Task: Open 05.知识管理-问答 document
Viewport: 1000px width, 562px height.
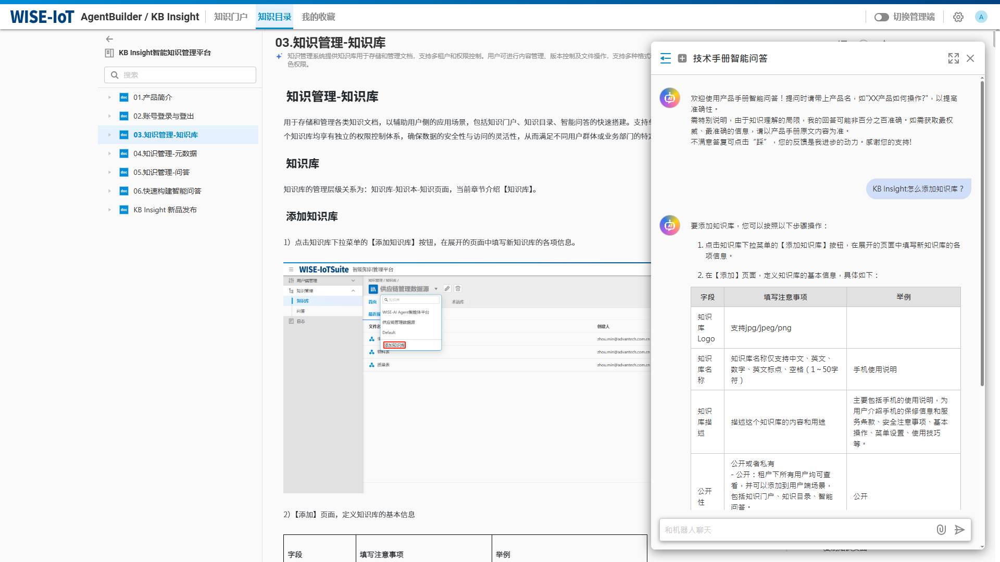Action: (161, 172)
